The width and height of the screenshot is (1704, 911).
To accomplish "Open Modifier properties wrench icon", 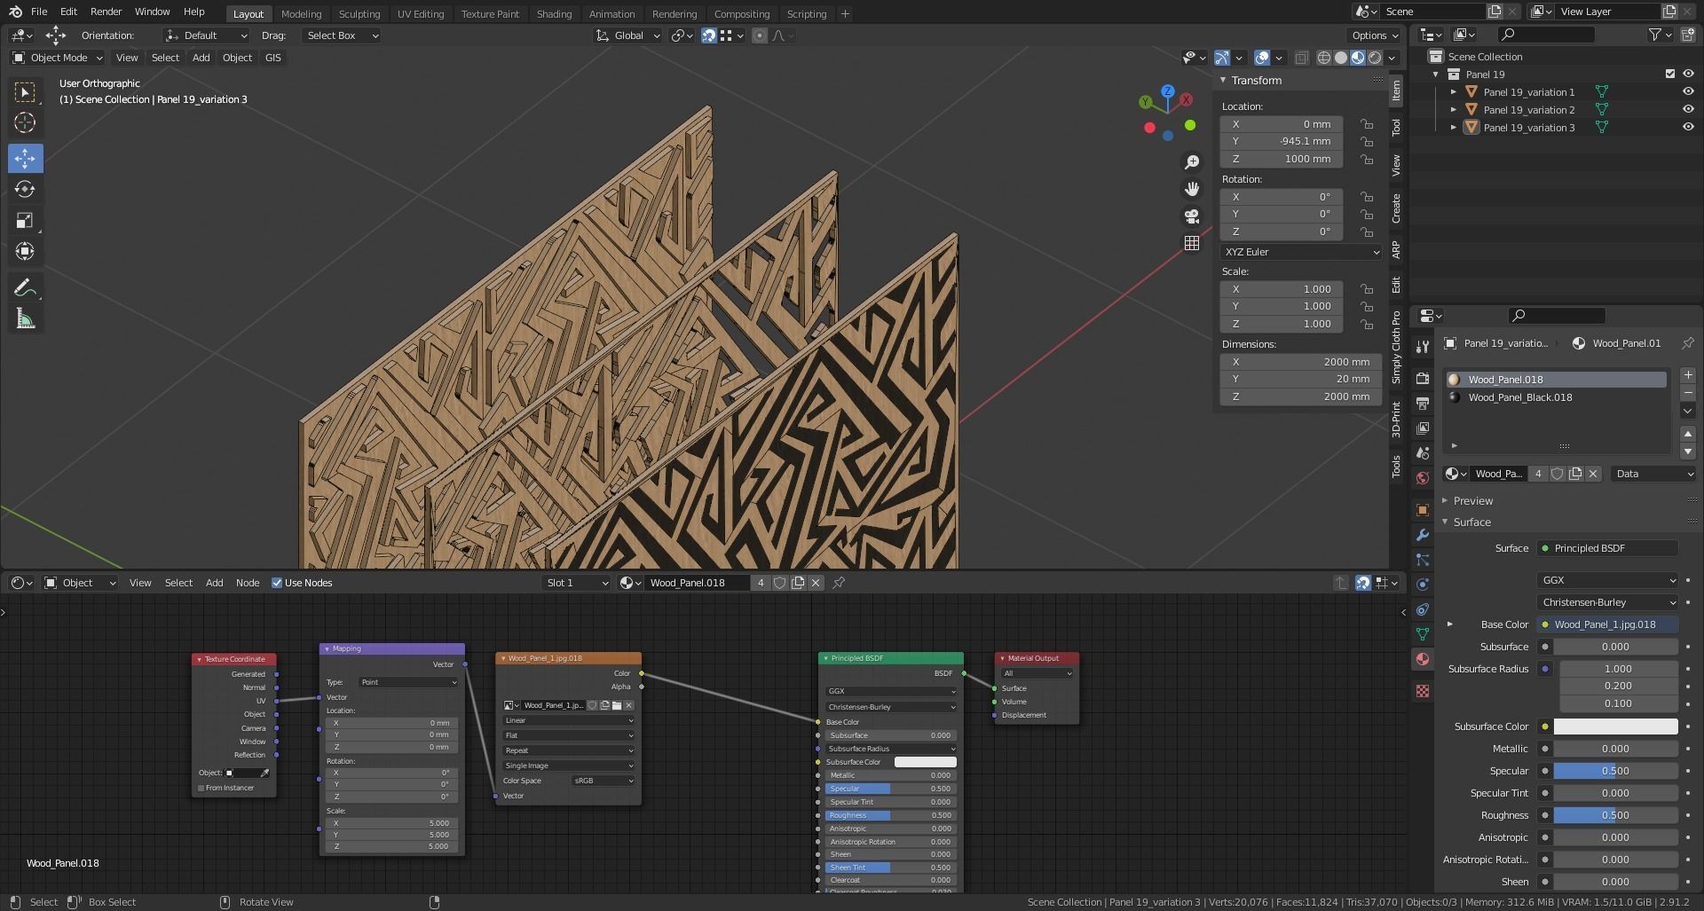I will click(1423, 535).
